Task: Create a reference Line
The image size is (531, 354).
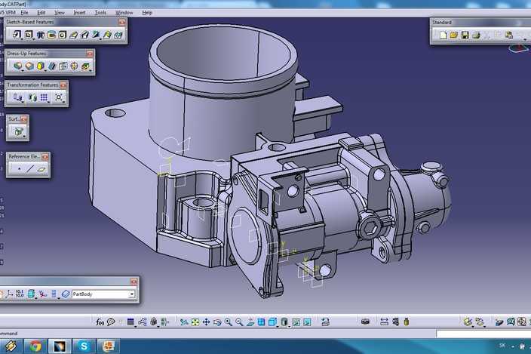Action: click(x=30, y=168)
